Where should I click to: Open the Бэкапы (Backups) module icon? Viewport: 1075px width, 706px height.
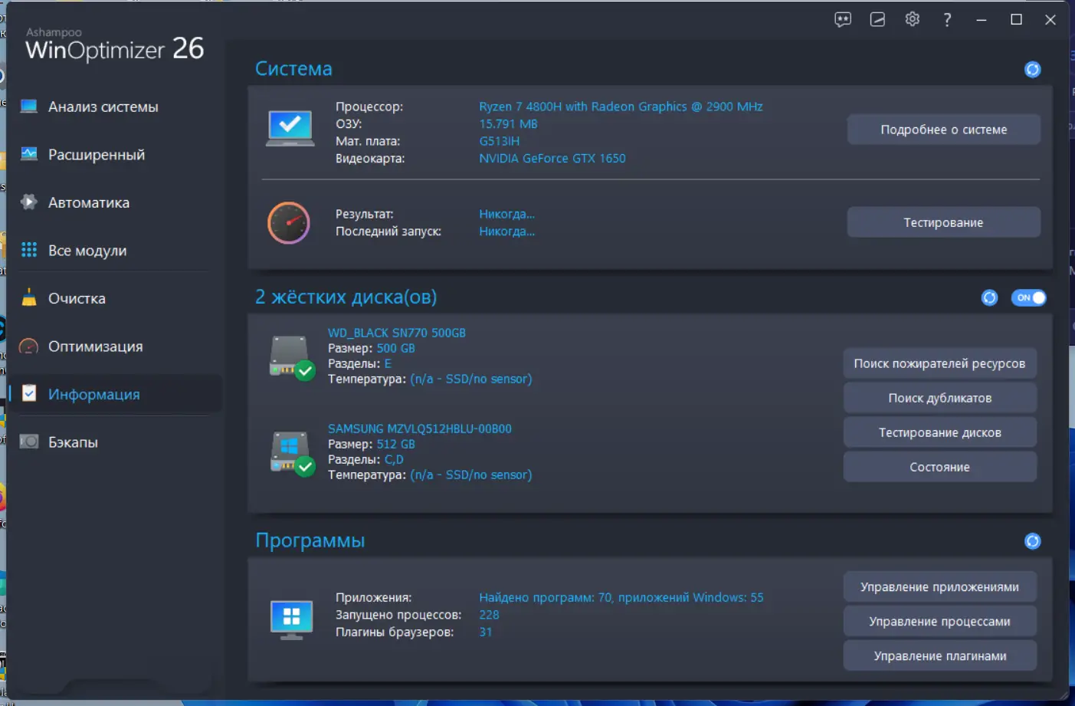[x=28, y=442]
